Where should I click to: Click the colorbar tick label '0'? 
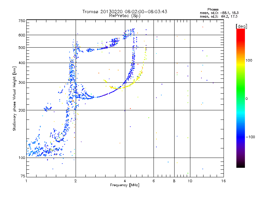pos(247,98)
